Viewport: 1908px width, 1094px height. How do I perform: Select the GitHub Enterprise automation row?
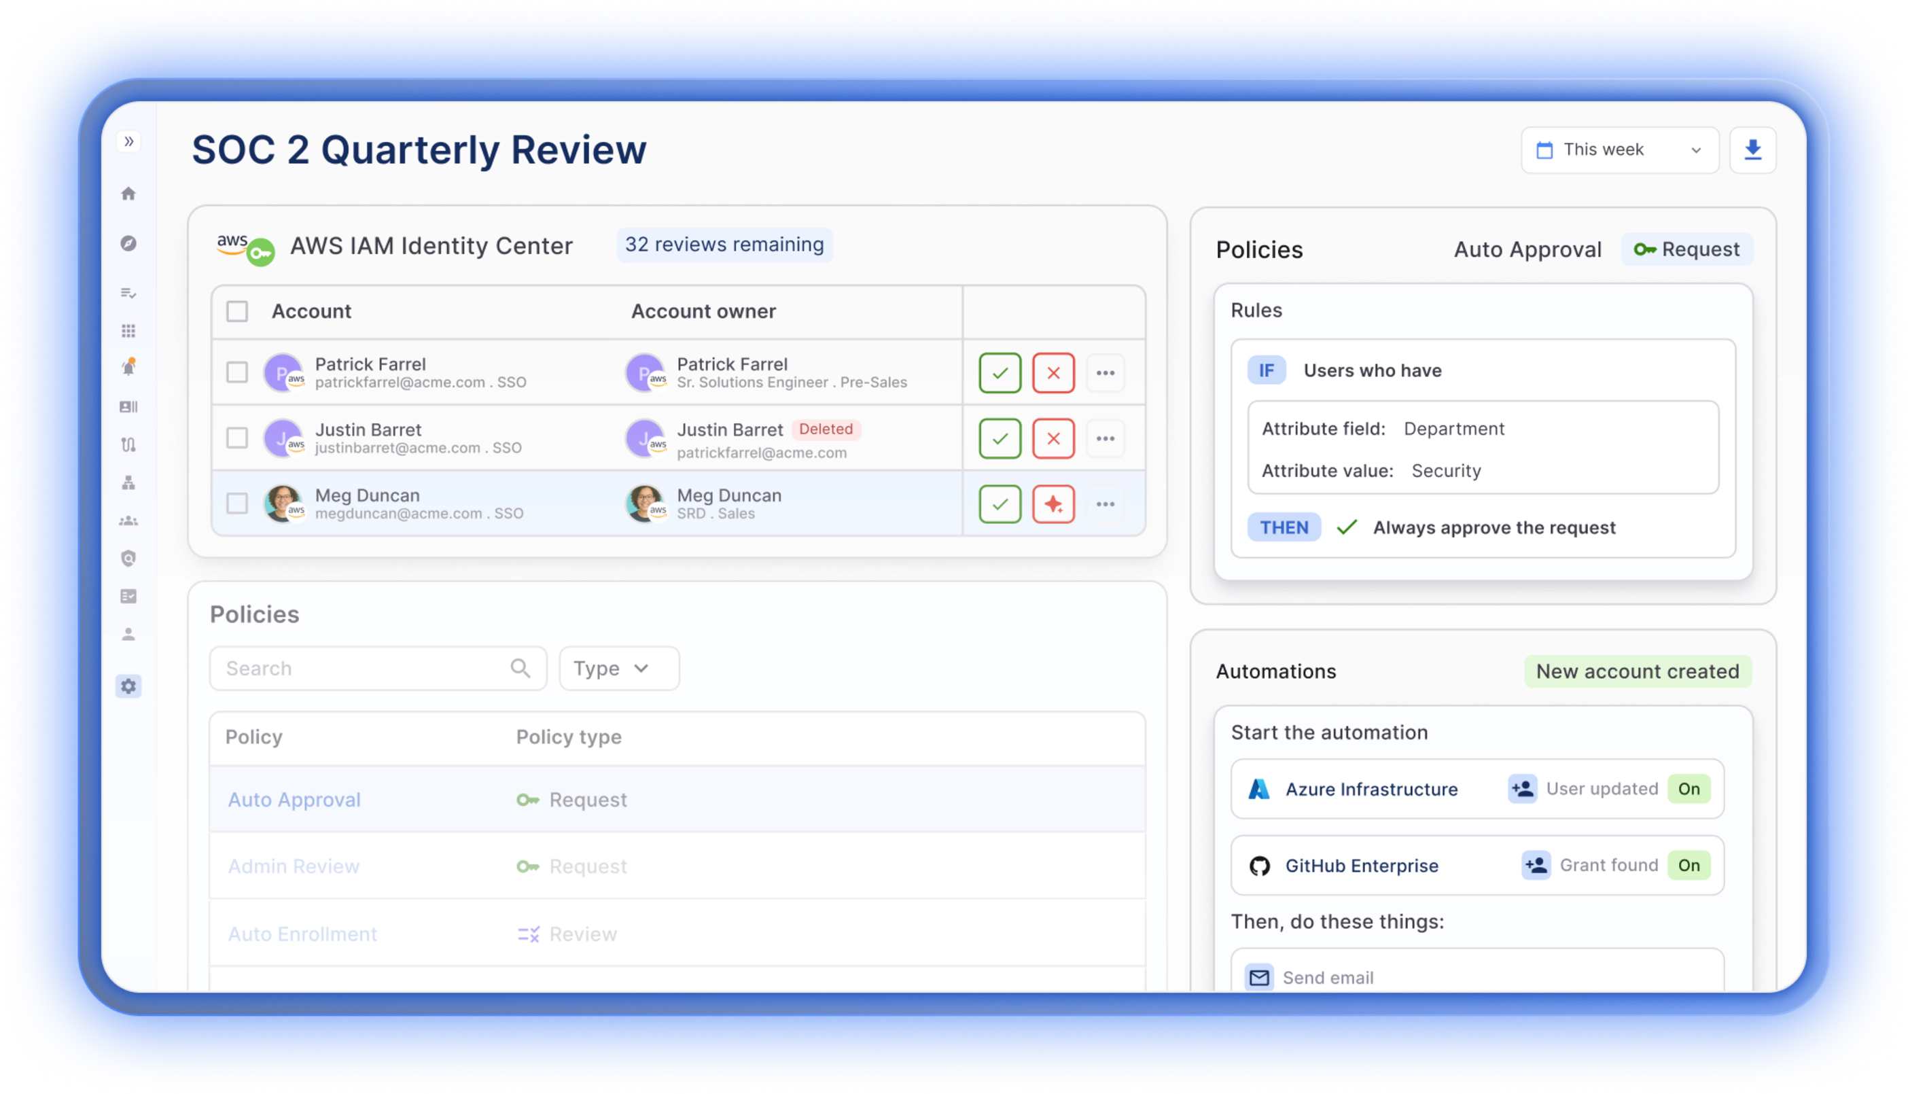[x=1360, y=866]
